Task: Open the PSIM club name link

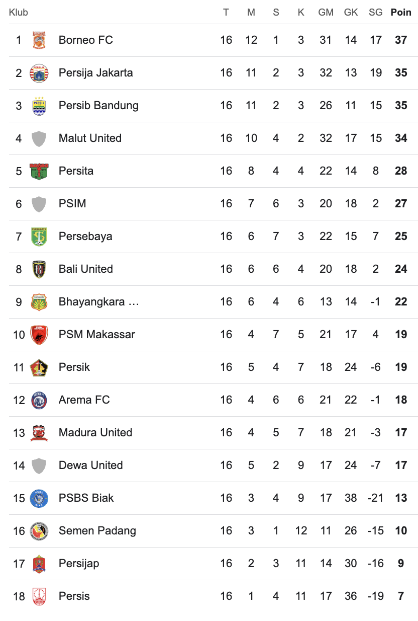Action: coord(72,204)
